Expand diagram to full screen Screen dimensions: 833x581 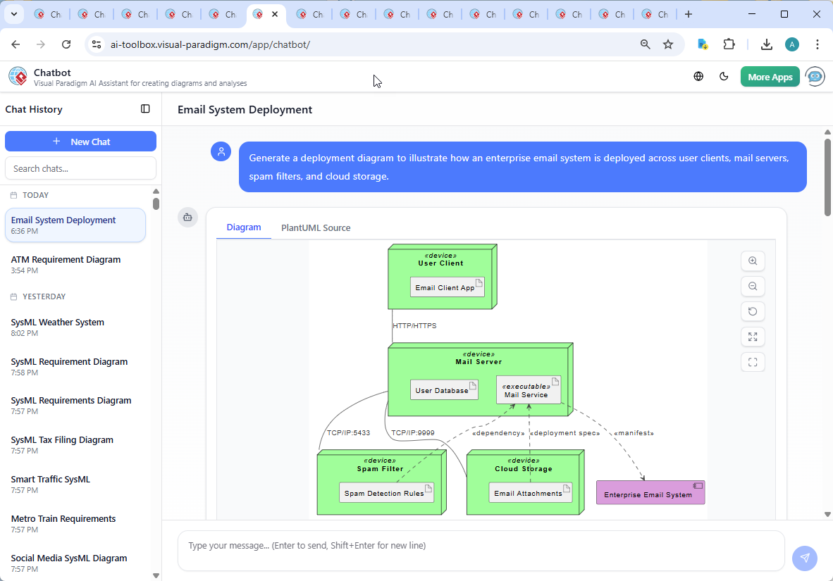(753, 337)
